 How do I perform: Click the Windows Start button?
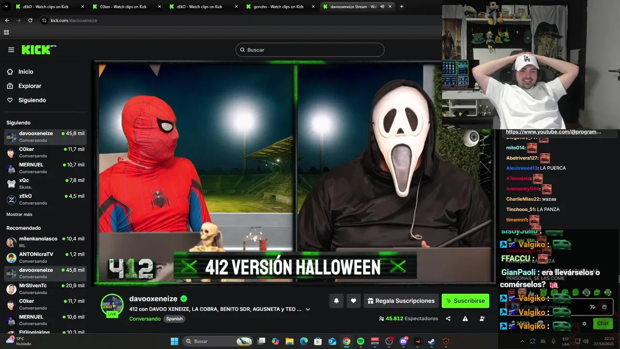[x=174, y=341]
